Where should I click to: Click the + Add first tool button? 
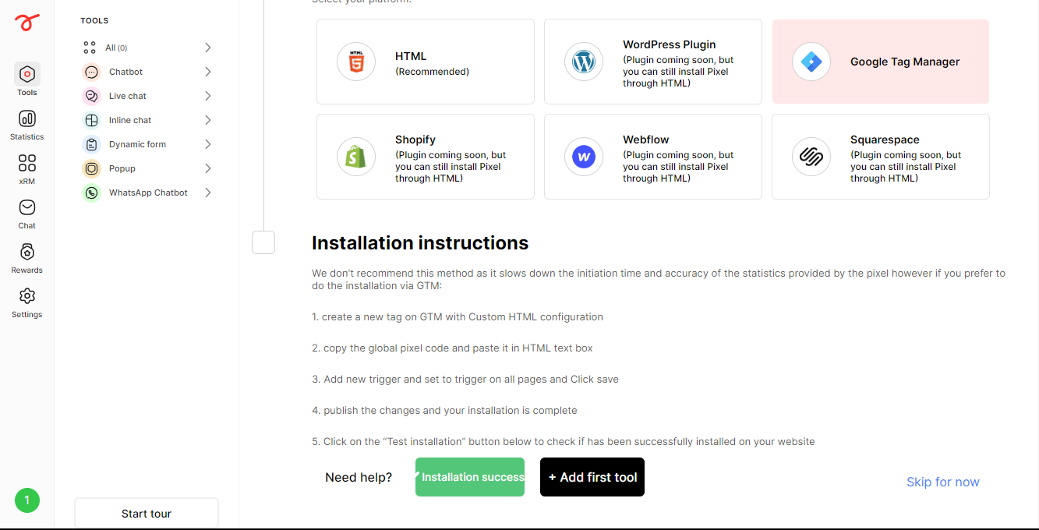coord(592,477)
